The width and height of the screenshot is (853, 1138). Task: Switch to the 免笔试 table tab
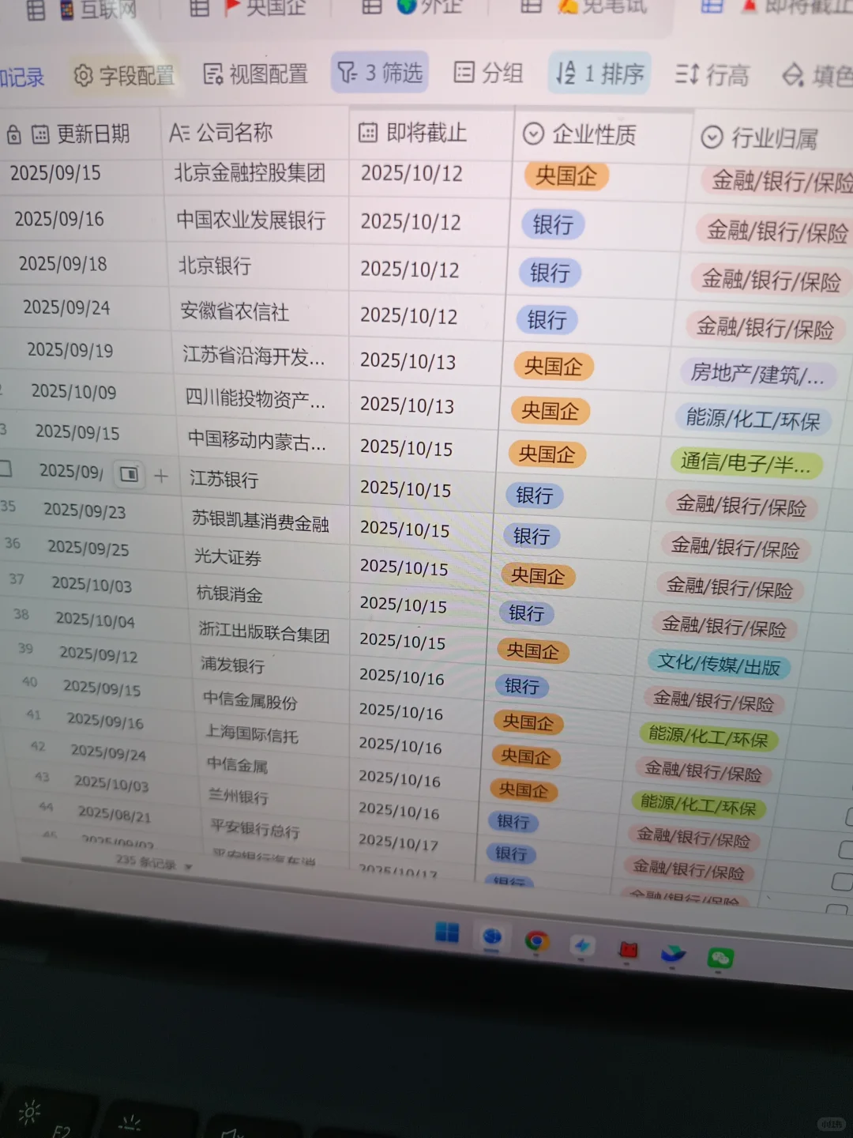584,7
